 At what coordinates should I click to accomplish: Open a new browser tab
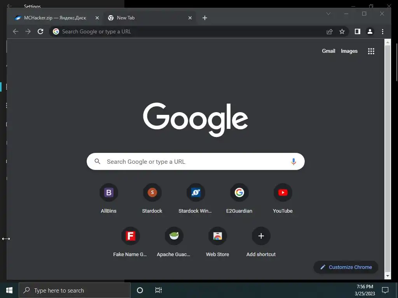click(x=205, y=18)
